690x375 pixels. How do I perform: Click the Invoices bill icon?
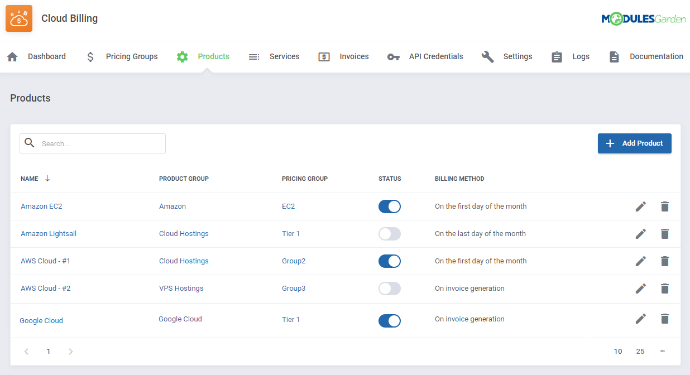tap(324, 56)
